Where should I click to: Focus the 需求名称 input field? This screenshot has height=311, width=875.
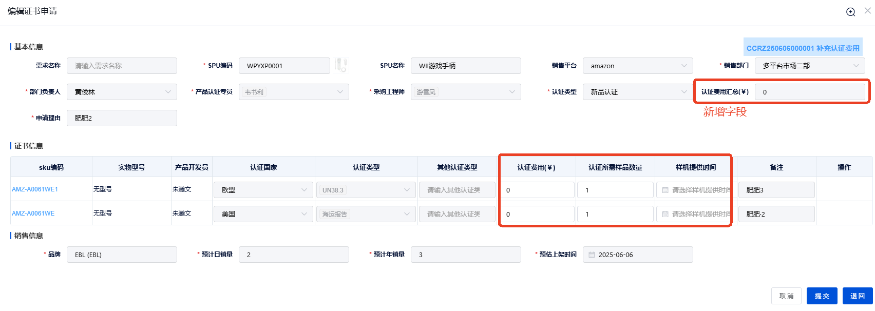[122, 66]
